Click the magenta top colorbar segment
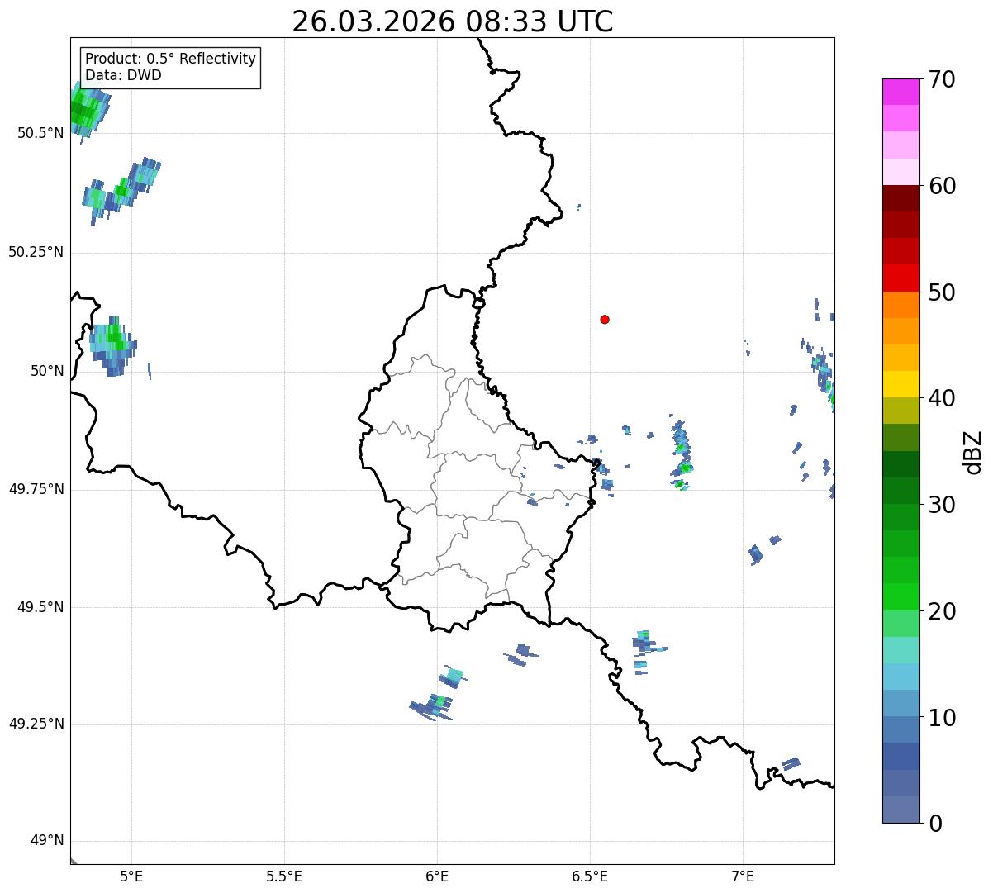Viewport: 993px width, 893px height. click(901, 92)
